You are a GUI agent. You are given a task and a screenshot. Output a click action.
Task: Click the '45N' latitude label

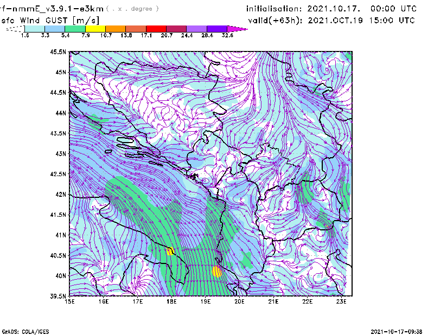(x=61, y=72)
